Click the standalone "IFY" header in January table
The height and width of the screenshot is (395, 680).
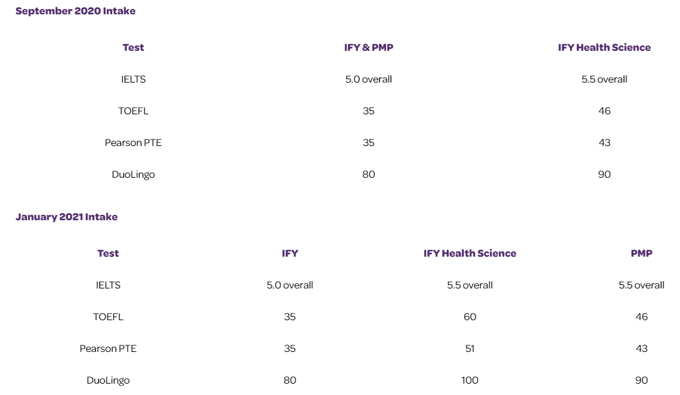[x=290, y=254]
